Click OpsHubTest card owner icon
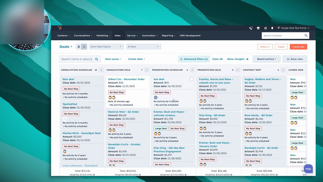This screenshot has height=182, width=323. tap(65, 119)
